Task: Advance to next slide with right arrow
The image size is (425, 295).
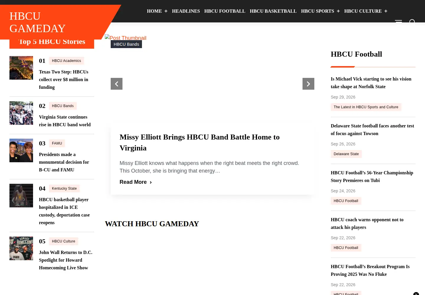Action: click(308, 84)
